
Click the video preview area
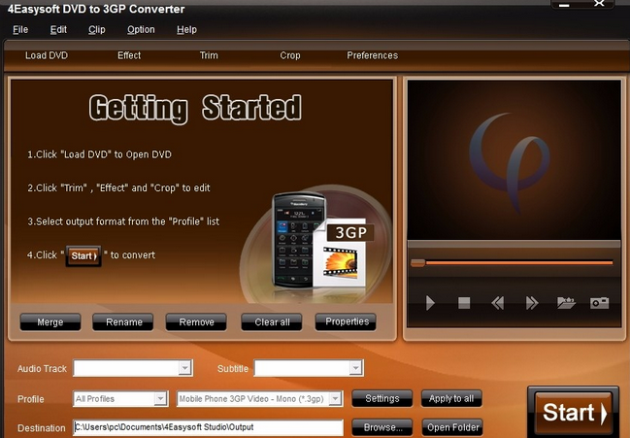tap(514, 160)
